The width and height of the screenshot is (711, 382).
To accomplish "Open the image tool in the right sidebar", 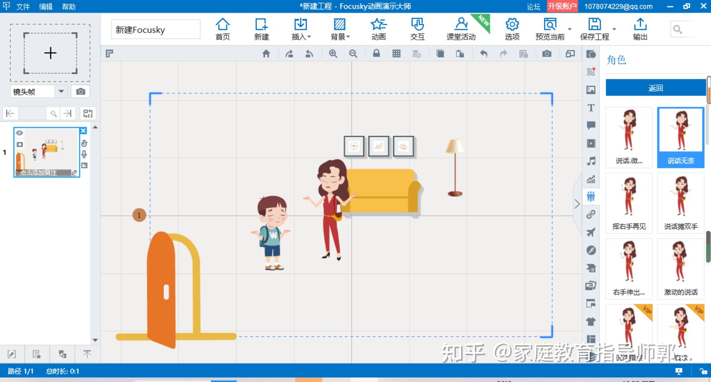I will pos(591,90).
